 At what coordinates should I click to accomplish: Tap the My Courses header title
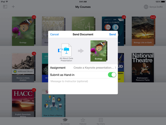(x=83, y=7)
